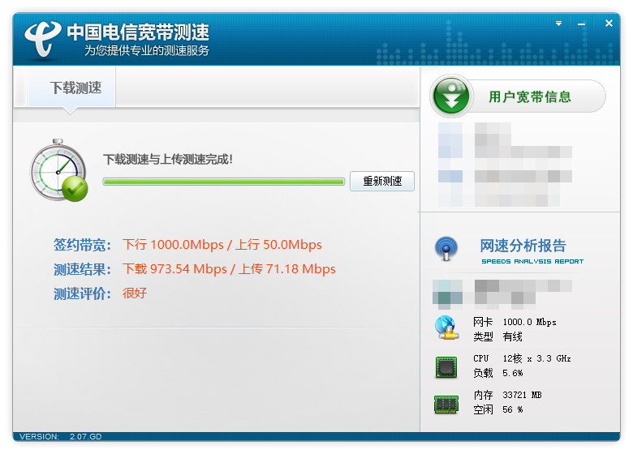Click the 中国电信宽带测速 title
The image size is (633, 454).
[x=138, y=32]
